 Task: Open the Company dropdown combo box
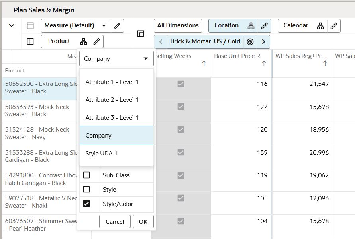pyautogui.click(x=116, y=58)
